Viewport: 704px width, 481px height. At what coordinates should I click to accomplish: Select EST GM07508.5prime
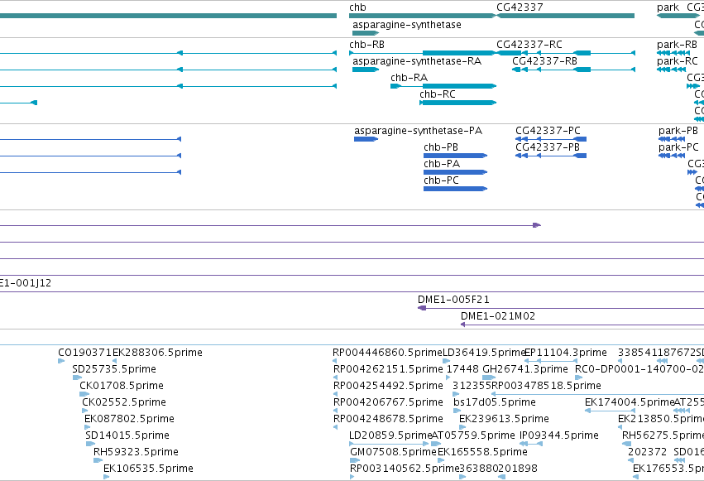(355, 460)
